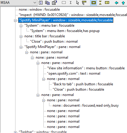Collapse pane node containing "Back to tab"

click(x=43, y=79)
